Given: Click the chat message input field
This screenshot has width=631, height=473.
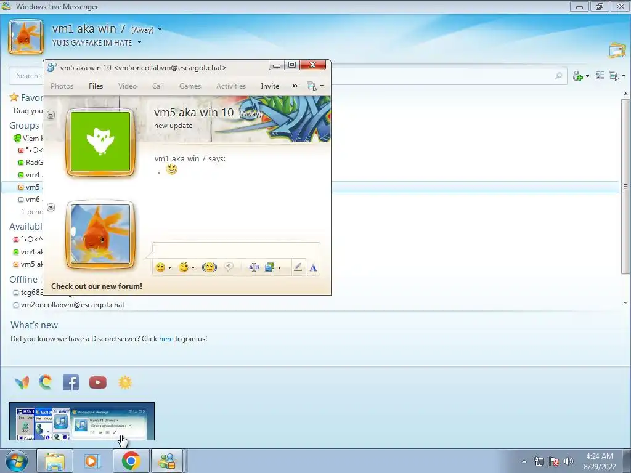Looking at the screenshot, I should (x=237, y=250).
